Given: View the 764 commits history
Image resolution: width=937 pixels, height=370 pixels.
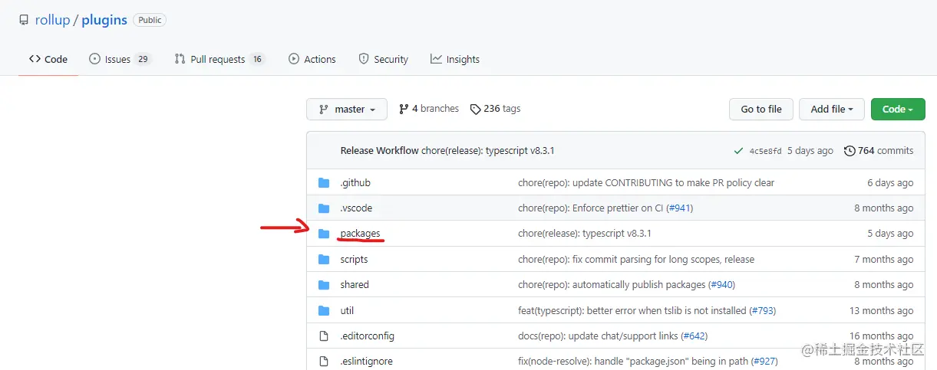Looking at the screenshot, I should point(879,151).
